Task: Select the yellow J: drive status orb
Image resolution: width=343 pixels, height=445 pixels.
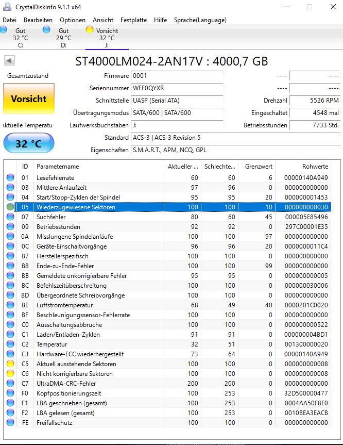Action: (x=89, y=29)
